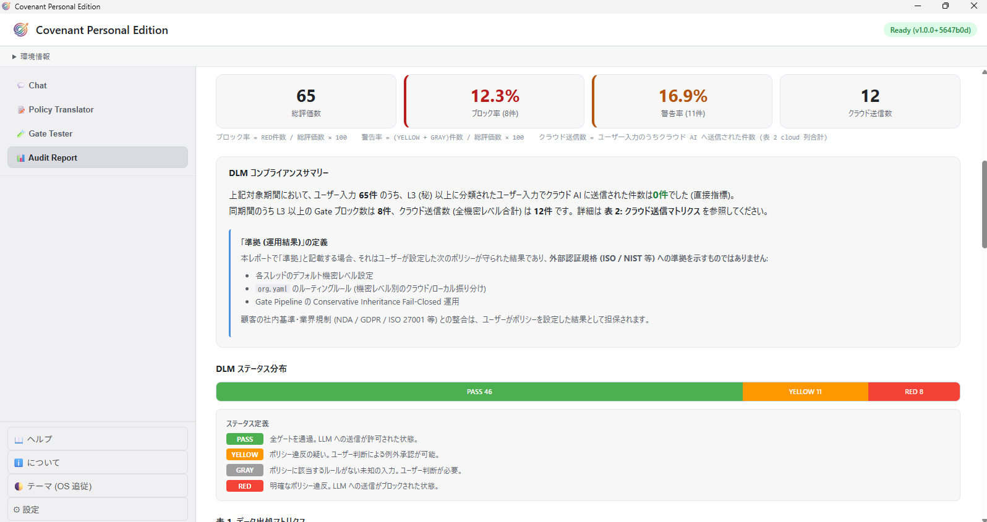Click the description 明確なポリシー違反。LLM への送信がブロックされた状態。
This screenshot has height=522, width=987.
coord(356,486)
